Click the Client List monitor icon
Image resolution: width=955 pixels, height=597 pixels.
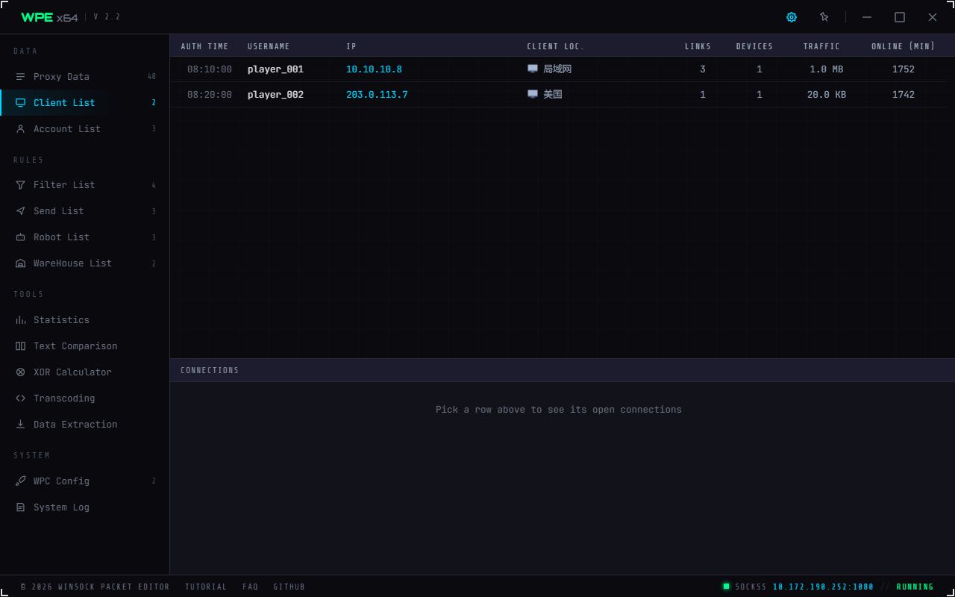pos(21,103)
